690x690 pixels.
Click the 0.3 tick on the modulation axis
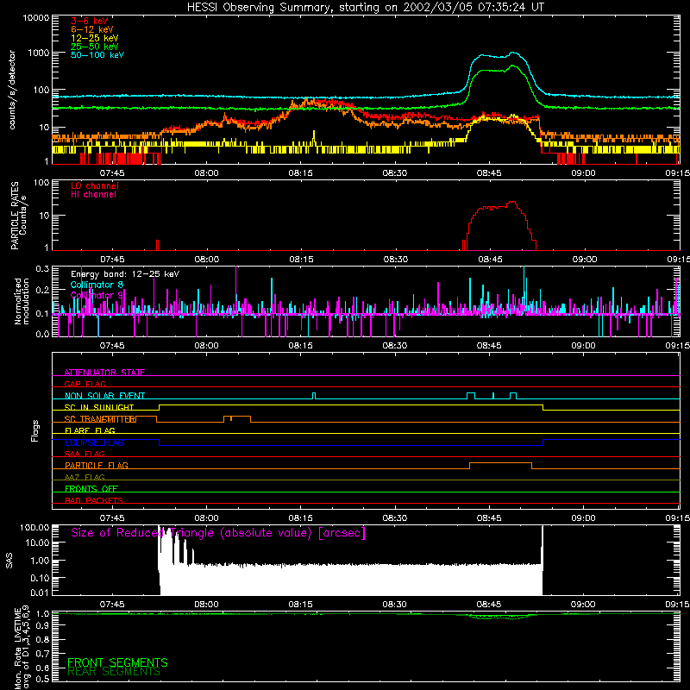(42, 268)
